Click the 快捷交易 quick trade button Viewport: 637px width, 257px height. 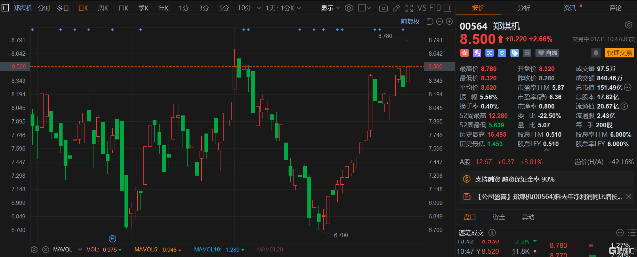coord(620,53)
